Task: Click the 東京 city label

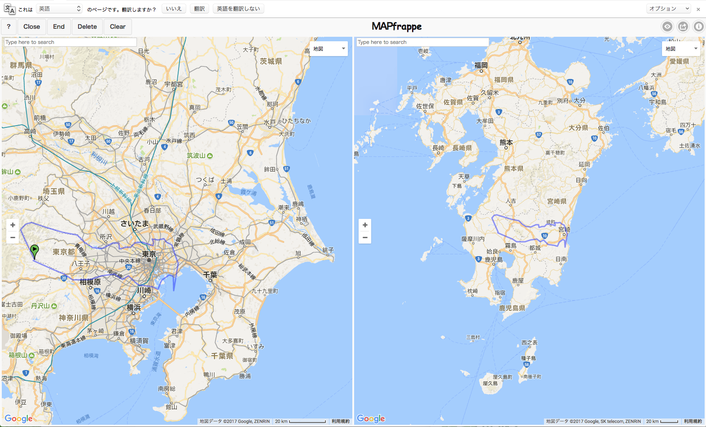Action: pos(149,254)
